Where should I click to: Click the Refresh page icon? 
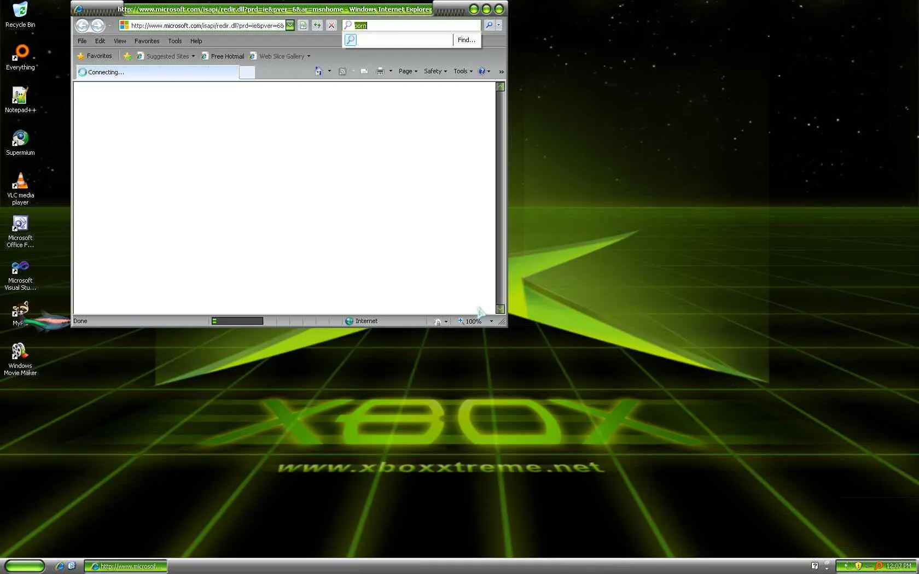click(x=317, y=25)
